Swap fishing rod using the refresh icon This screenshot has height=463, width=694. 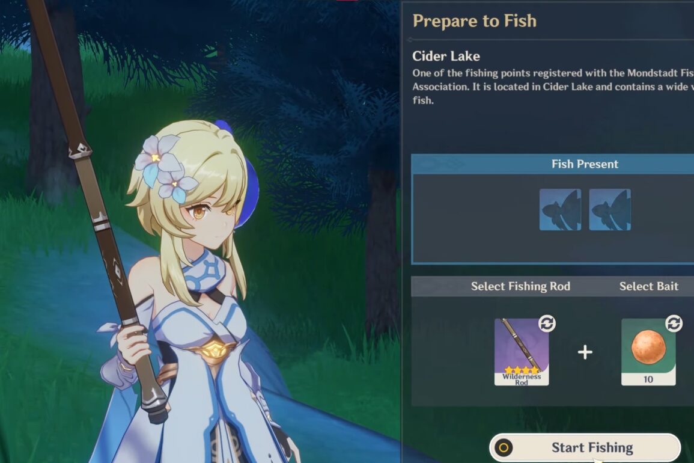click(x=547, y=323)
